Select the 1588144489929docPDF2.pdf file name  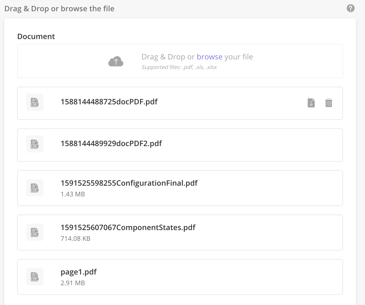click(x=111, y=143)
